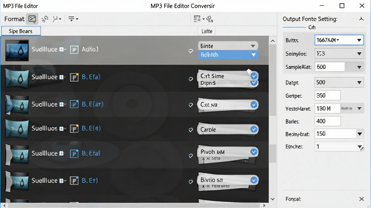Click the chart icon next to Format
The width and height of the screenshot is (371, 208).
pos(32,19)
